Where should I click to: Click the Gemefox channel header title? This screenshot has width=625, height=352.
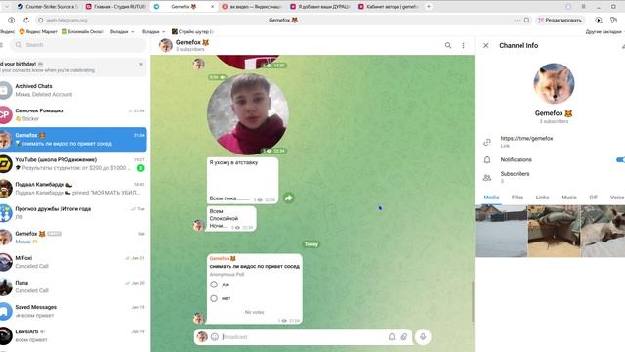pos(192,42)
